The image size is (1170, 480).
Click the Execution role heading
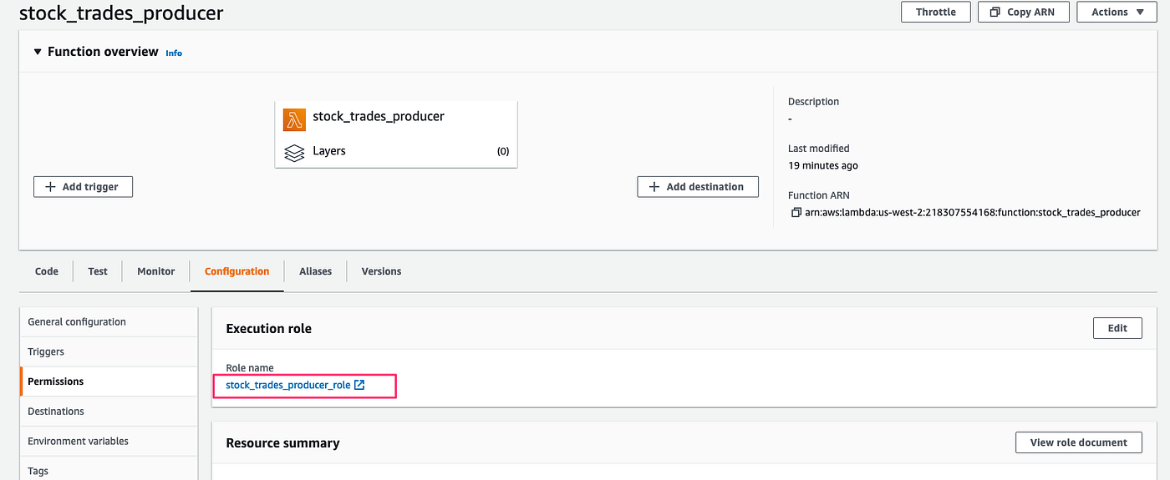[269, 329]
